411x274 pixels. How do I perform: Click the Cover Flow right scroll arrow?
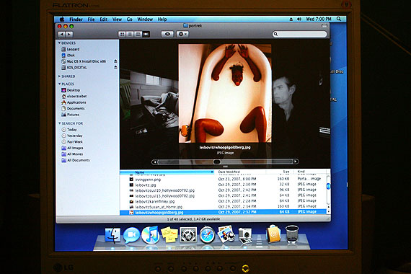point(296,162)
